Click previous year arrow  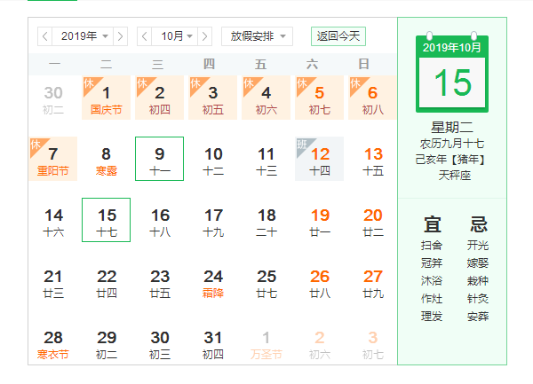45,36
